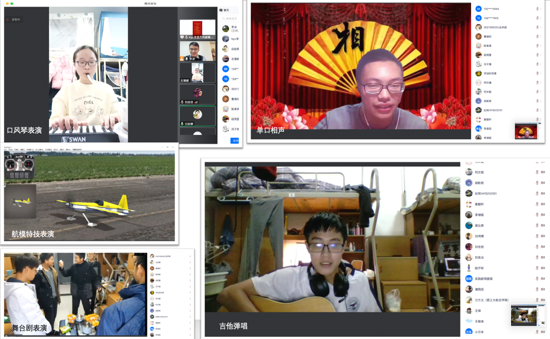Click the blue 94 avatar for 135****2694
Screen dimensions: 550x339
478,9
